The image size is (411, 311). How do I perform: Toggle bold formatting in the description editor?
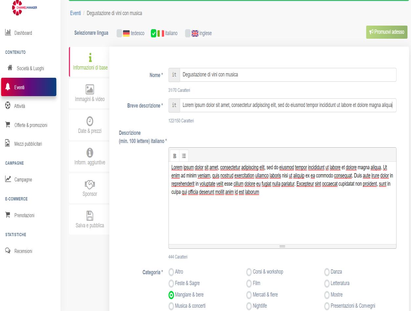coord(175,155)
